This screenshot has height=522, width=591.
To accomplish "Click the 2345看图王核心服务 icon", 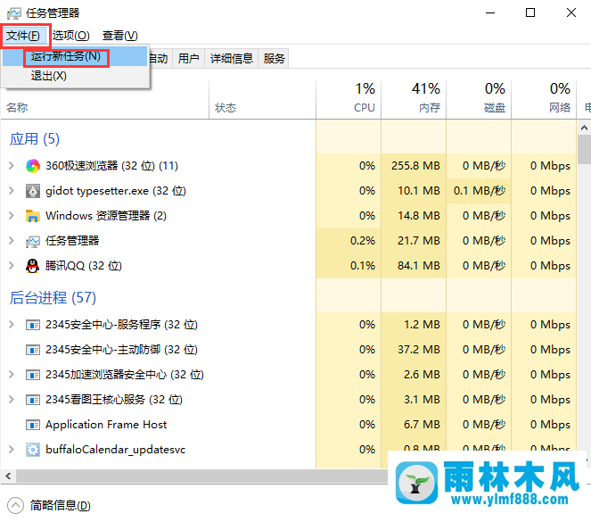I will click(33, 400).
